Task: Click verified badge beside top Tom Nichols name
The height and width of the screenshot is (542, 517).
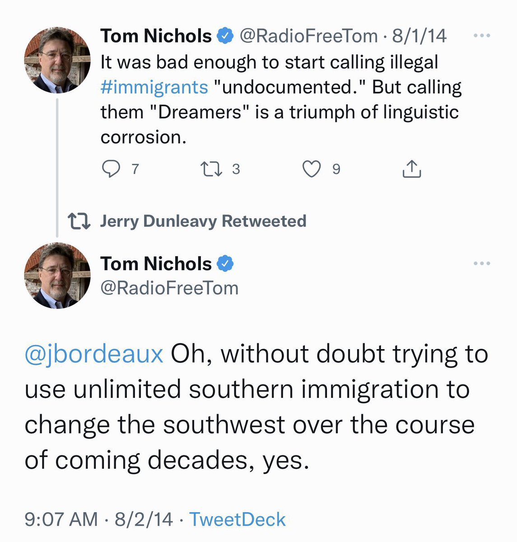Action: pos(226,36)
